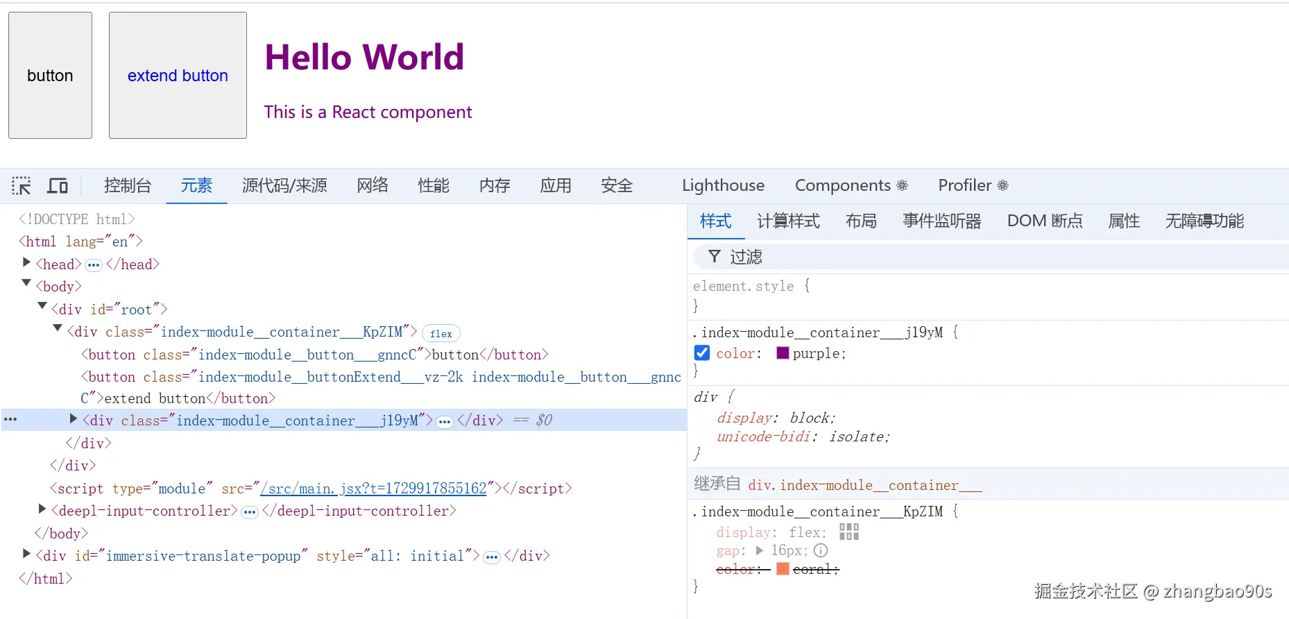Viewport: 1289px width, 619px height.
Task: Select the button gnncC element row
Action: tap(344, 355)
